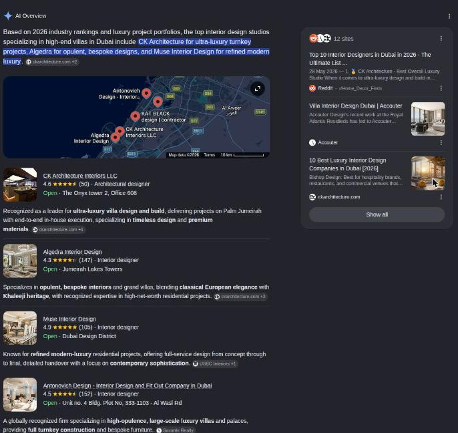Click the AI Overview sparkle icon
This screenshot has width=458, height=433.
(x=8, y=16)
